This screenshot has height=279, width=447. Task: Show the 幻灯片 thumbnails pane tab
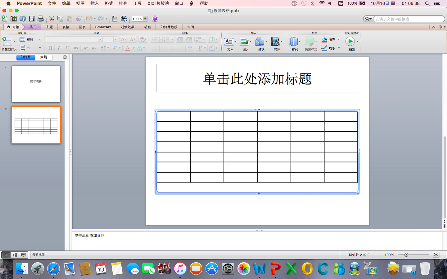click(25, 57)
